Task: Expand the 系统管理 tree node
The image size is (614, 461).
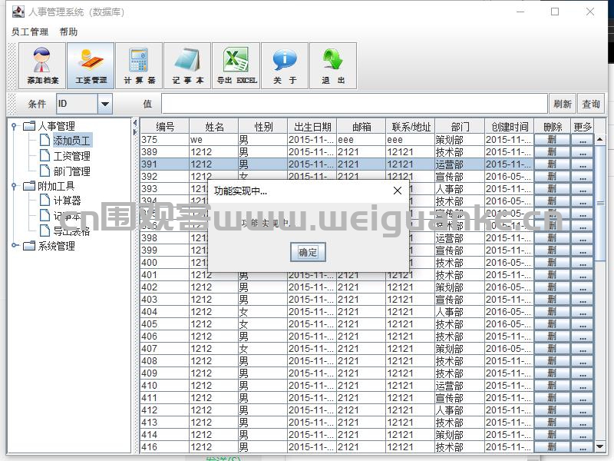Action: tap(15, 246)
